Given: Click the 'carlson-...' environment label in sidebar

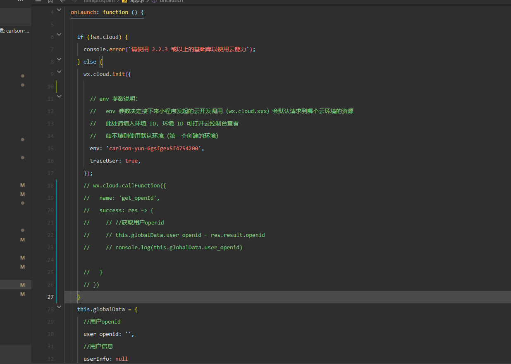Looking at the screenshot, I should click(x=15, y=31).
